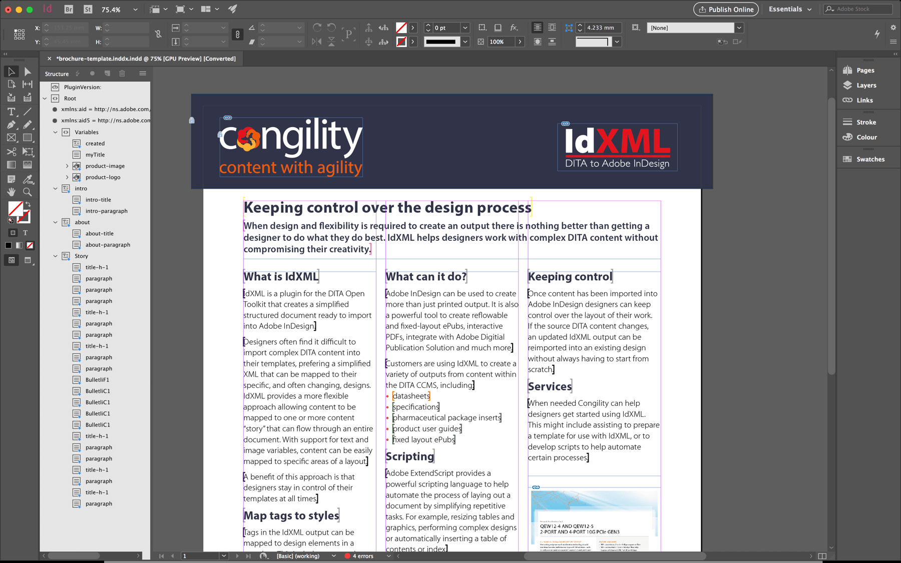Click the fill swatch in control bar
The image size is (901, 563).
click(401, 28)
